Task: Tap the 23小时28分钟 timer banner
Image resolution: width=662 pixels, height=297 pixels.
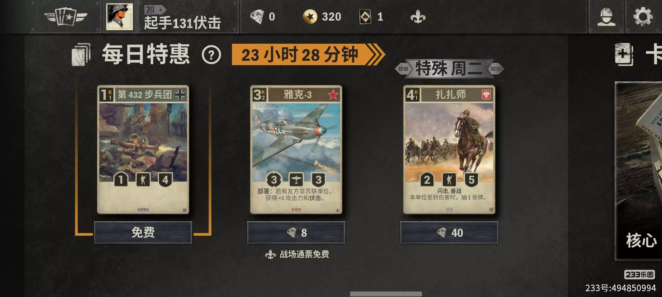Action: click(x=308, y=54)
